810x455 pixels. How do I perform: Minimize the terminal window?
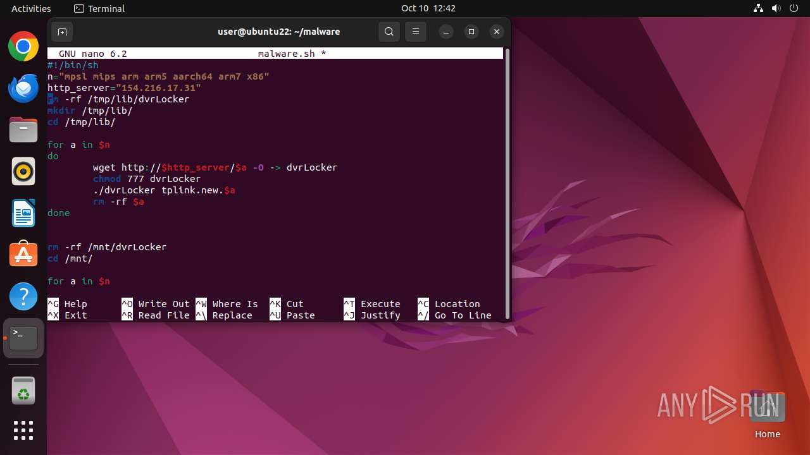pos(446,32)
